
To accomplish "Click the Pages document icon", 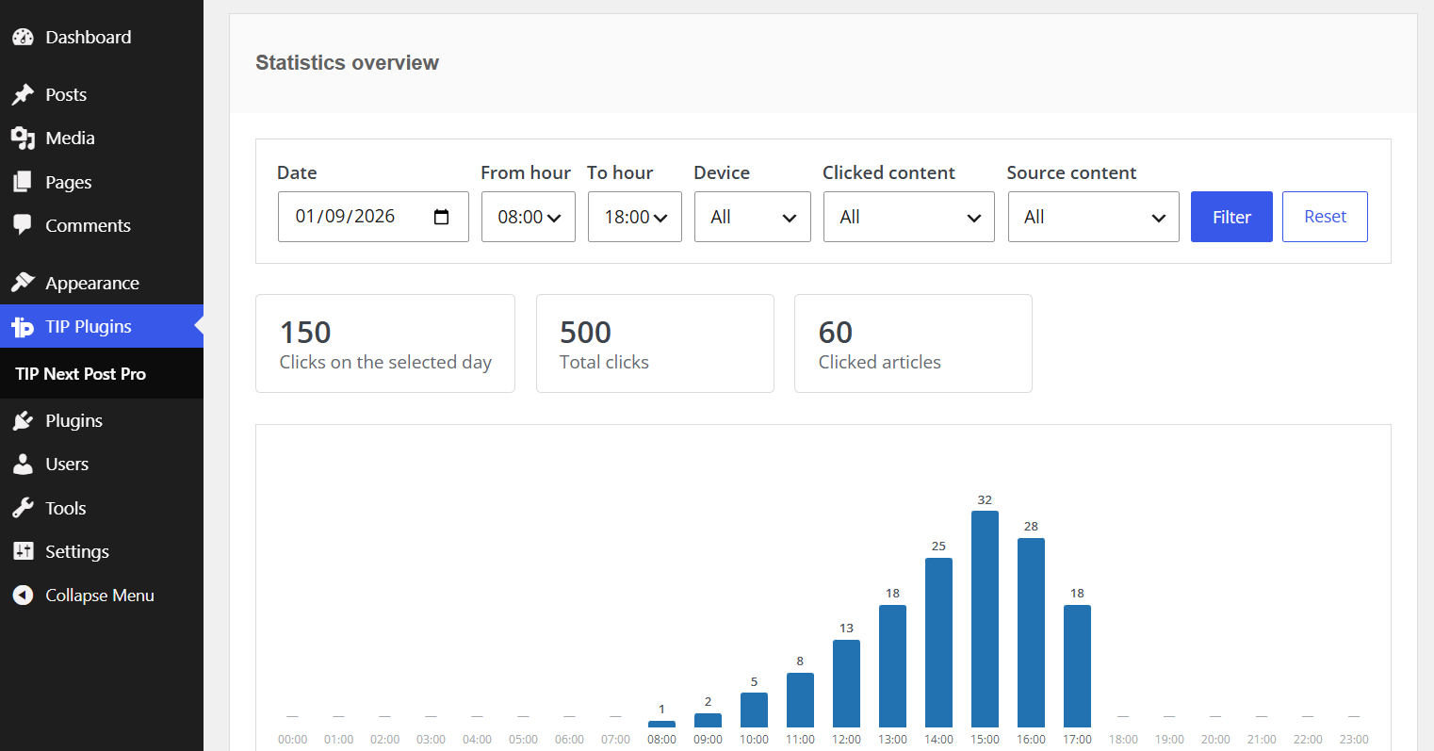I will click(23, 182).
